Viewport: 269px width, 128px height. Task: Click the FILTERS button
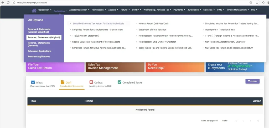252,81
